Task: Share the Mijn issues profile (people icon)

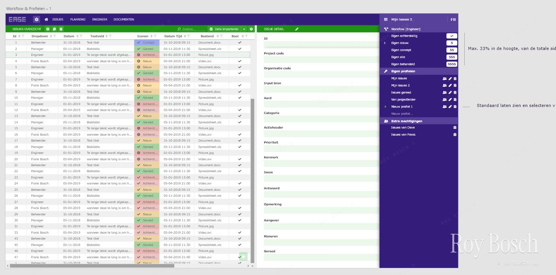Action: pos(445,79)
